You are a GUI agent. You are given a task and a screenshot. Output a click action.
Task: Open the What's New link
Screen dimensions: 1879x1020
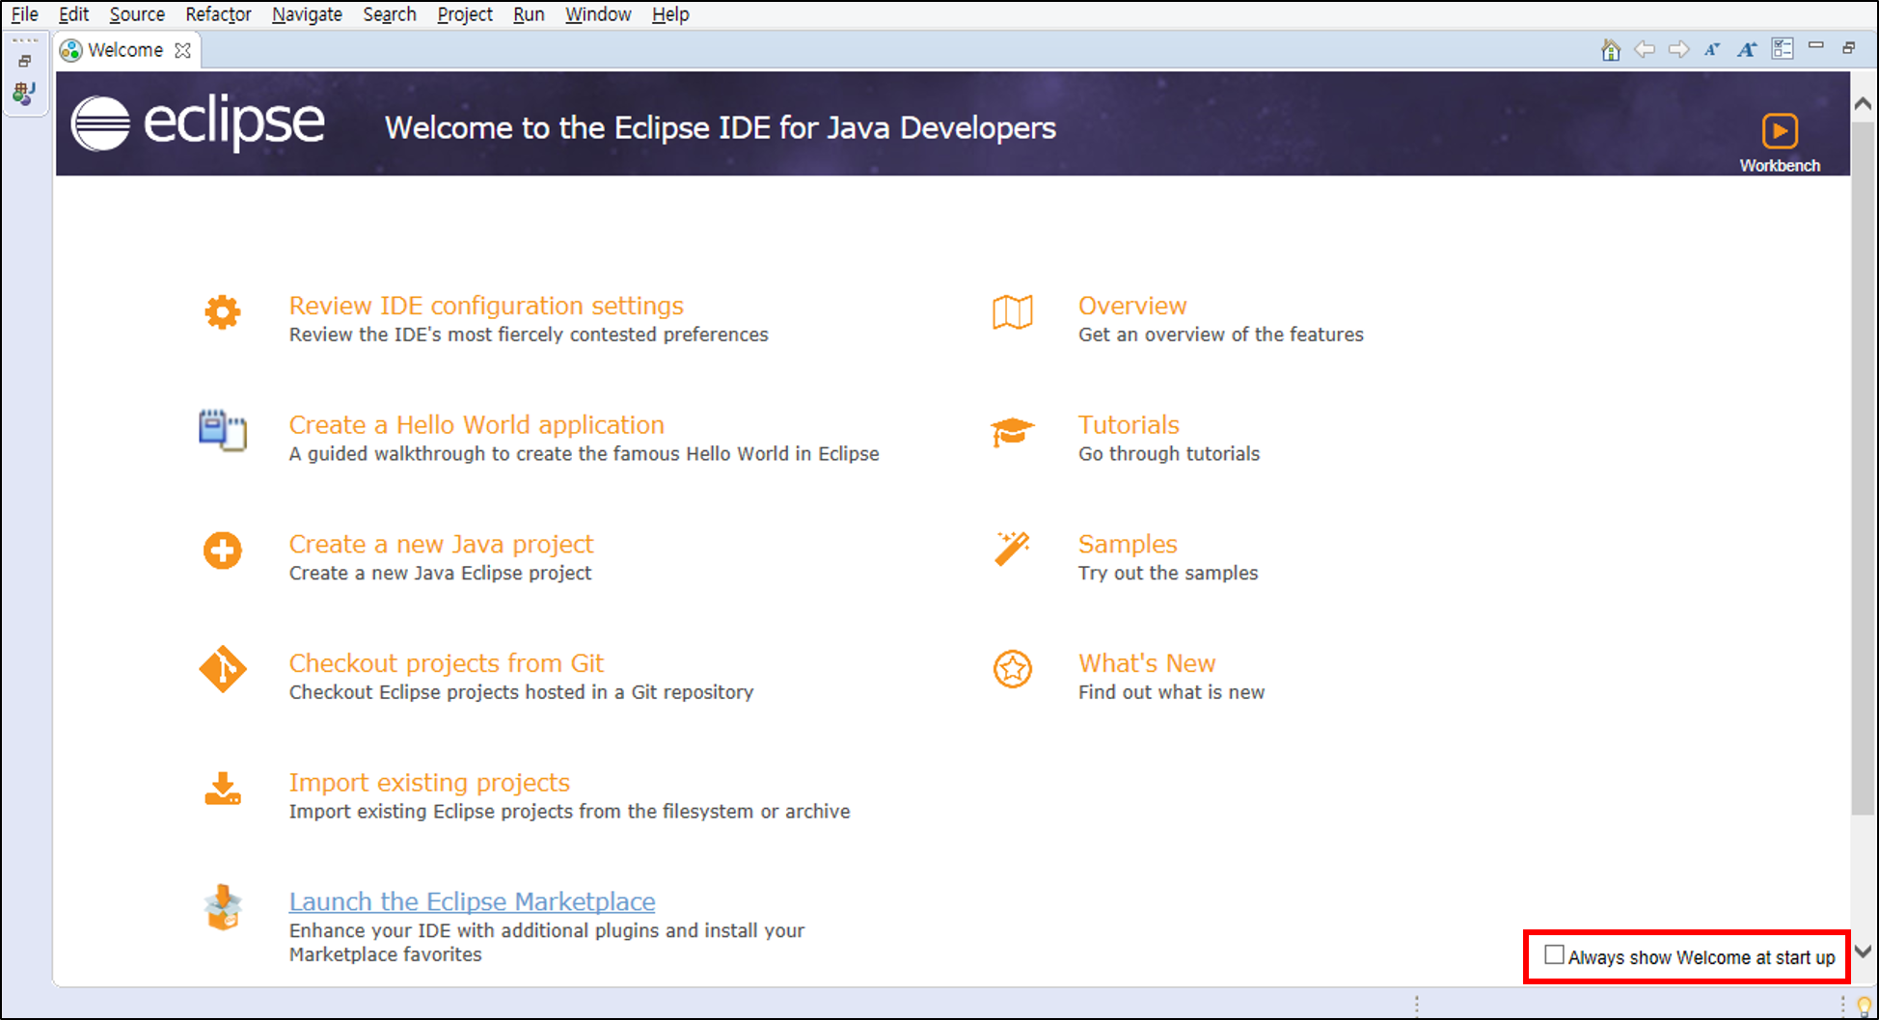[x=1147, y=663]
